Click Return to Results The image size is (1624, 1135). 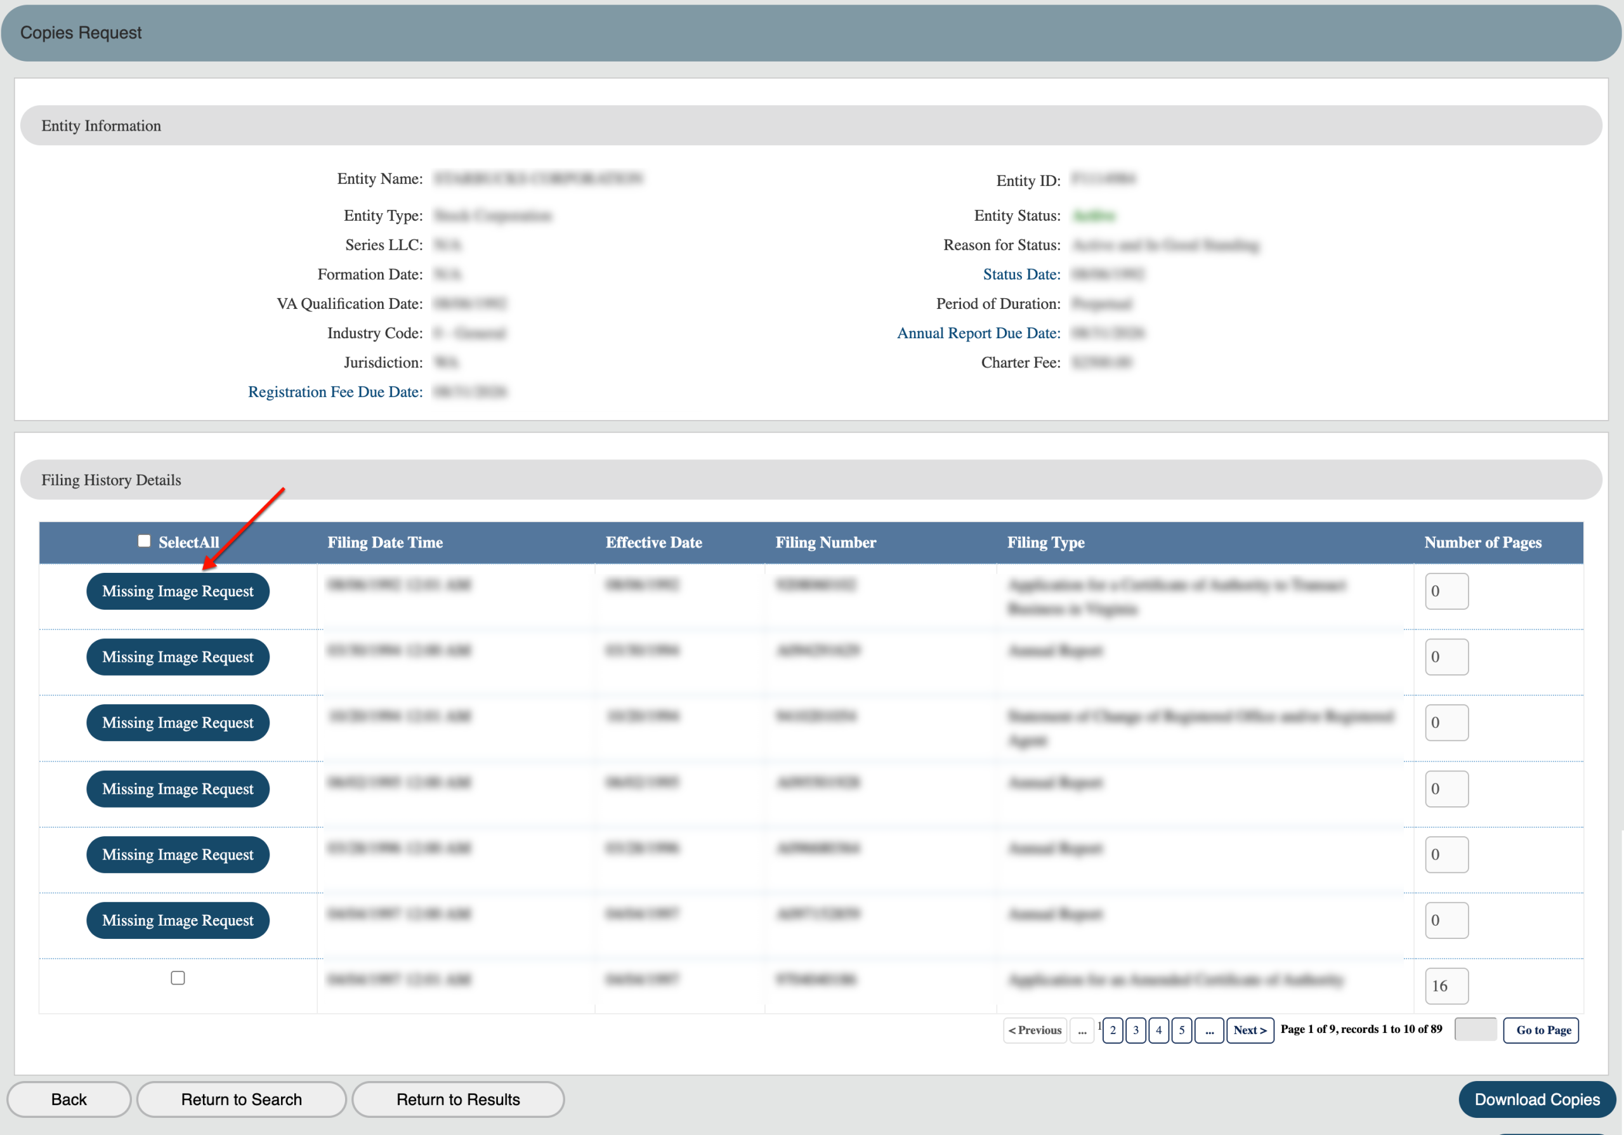point(457,1099)
